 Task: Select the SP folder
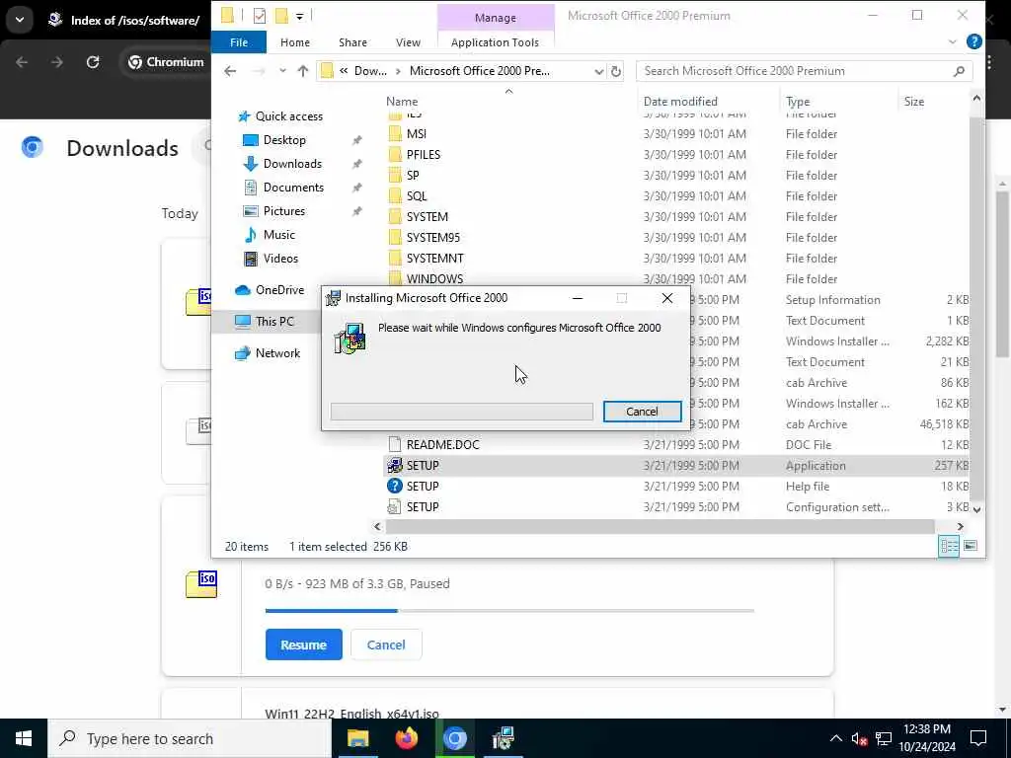(x=413, y=176)
